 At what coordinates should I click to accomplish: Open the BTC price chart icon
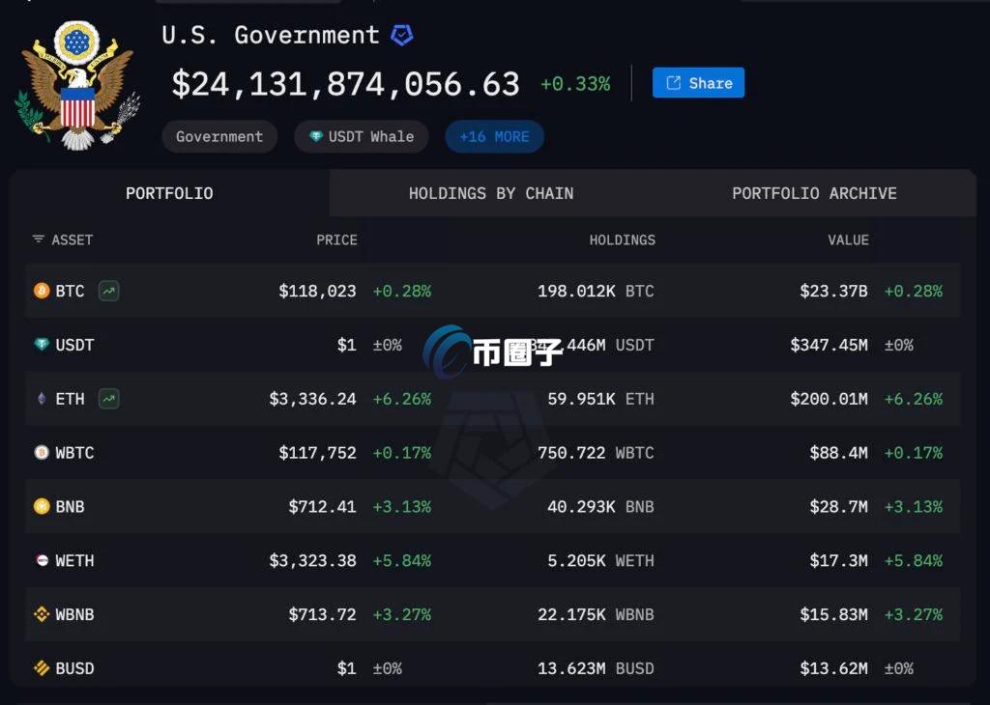108,291
